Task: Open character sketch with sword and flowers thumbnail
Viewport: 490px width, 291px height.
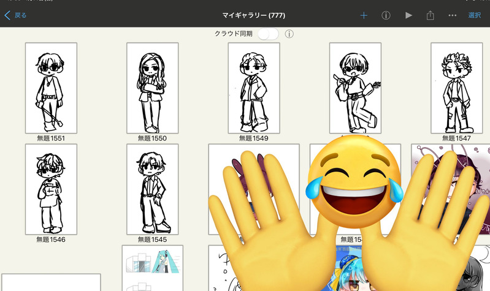Action: [355, 88]
